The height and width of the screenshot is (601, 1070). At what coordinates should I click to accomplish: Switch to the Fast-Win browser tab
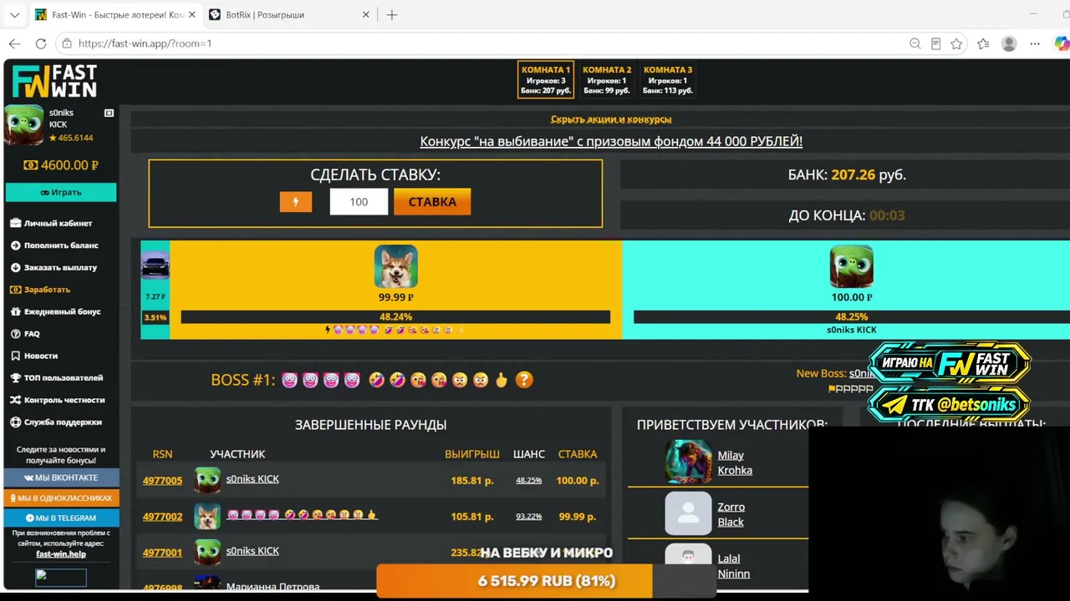(115, 15)
